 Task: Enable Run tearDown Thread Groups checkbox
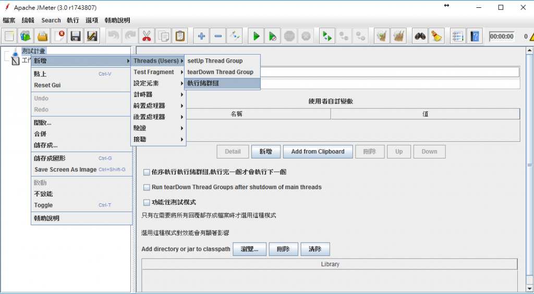tap(147, 187)
